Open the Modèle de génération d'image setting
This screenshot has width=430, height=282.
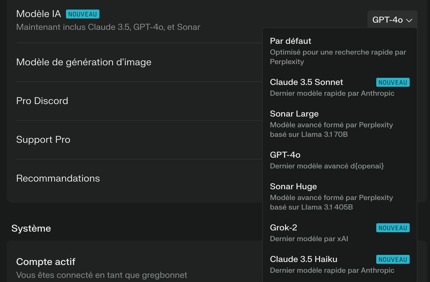[139, 62]
